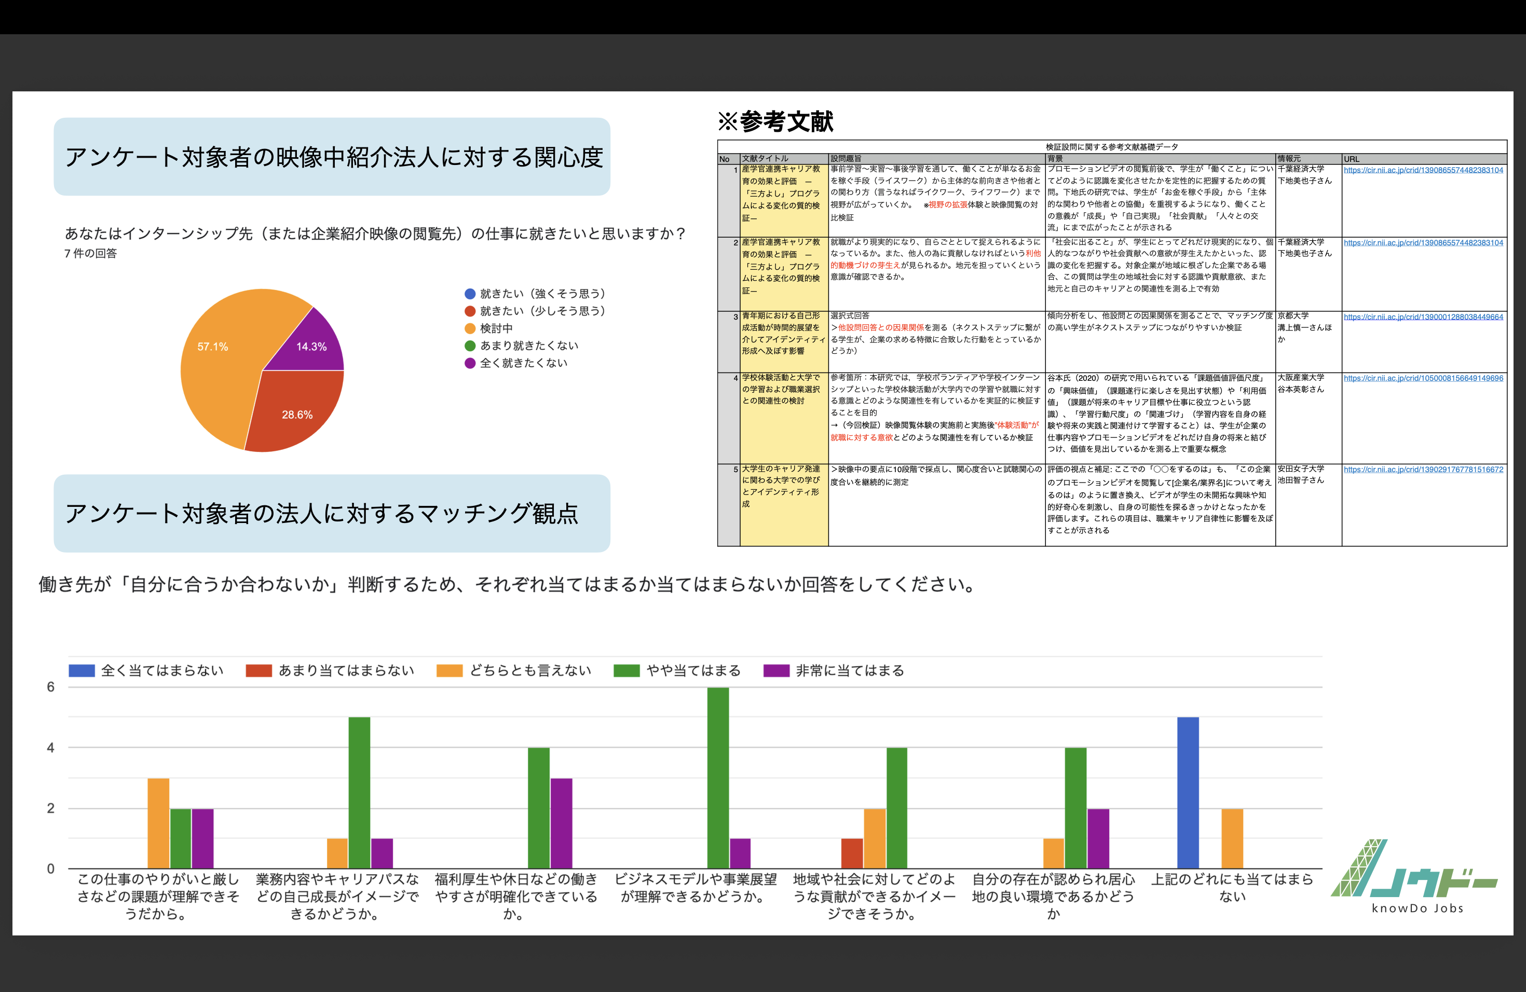Screen dimensions: 1526x992
Task: Click red legend dot for 就きたい(少しそう思う)
Action: (470, 311)
